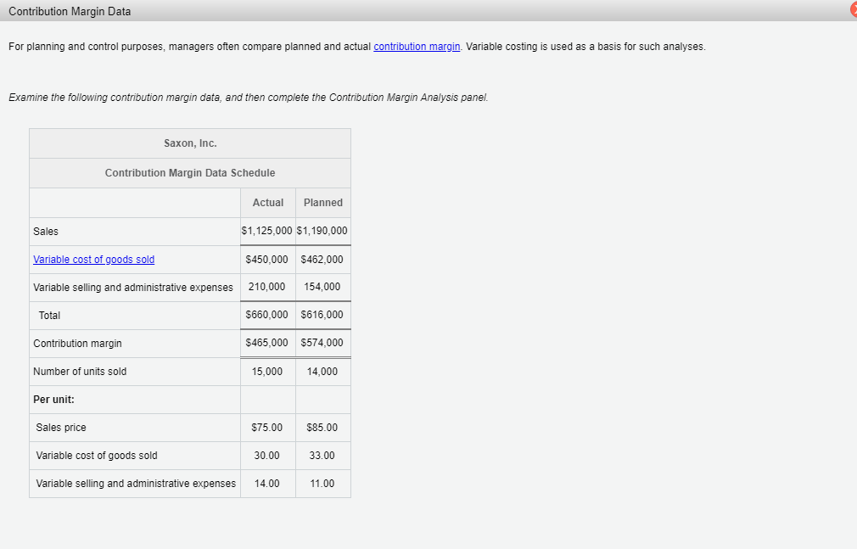
Task: Click the Contribution Margin Data Schedule heading
Action: pyautogui.click(x=189, y=172)
